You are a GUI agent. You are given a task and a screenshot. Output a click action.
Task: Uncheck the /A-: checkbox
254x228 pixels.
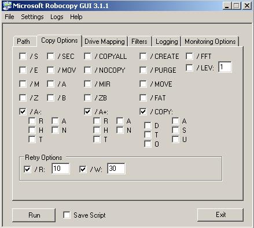coord(23,112)
